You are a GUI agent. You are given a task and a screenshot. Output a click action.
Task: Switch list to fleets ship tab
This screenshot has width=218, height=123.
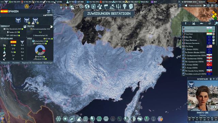coord(201,24)
